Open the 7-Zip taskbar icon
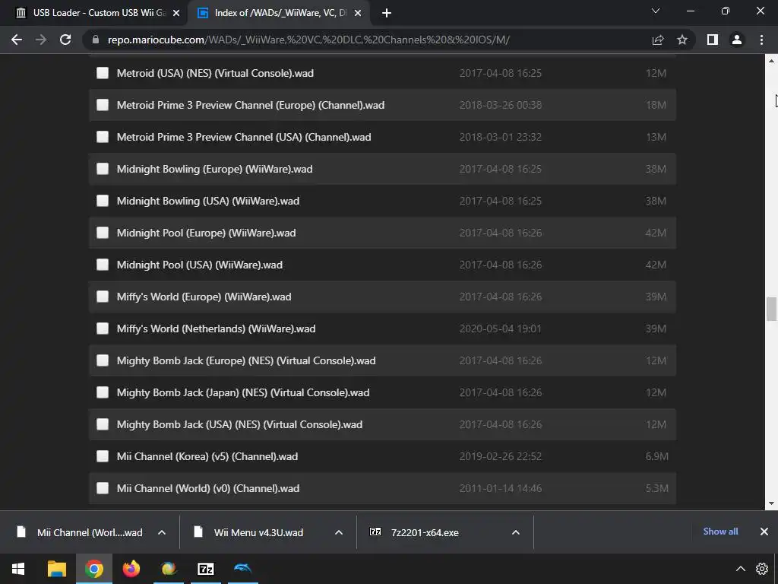The height and width of the screenshot is (584, 778). 205,569
